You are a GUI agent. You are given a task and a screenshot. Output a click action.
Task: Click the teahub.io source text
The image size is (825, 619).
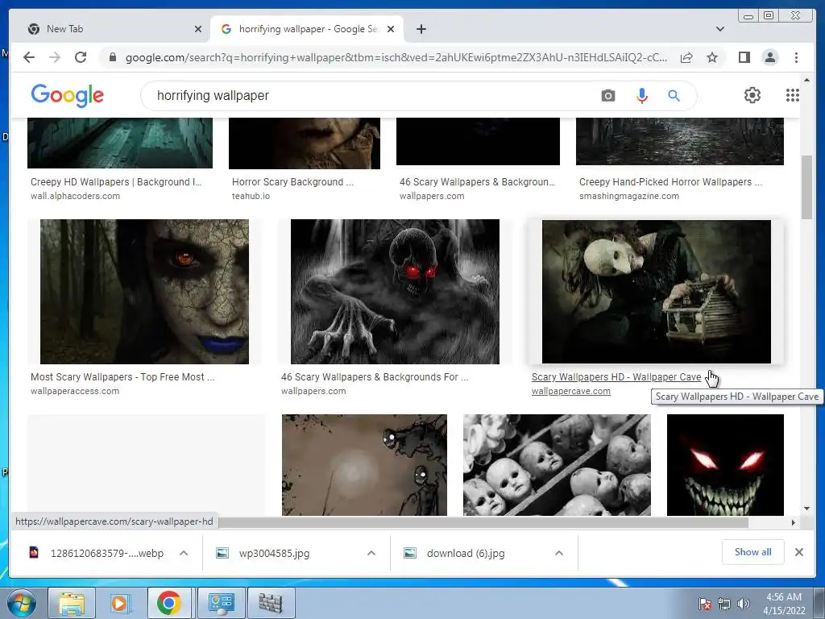251,196
